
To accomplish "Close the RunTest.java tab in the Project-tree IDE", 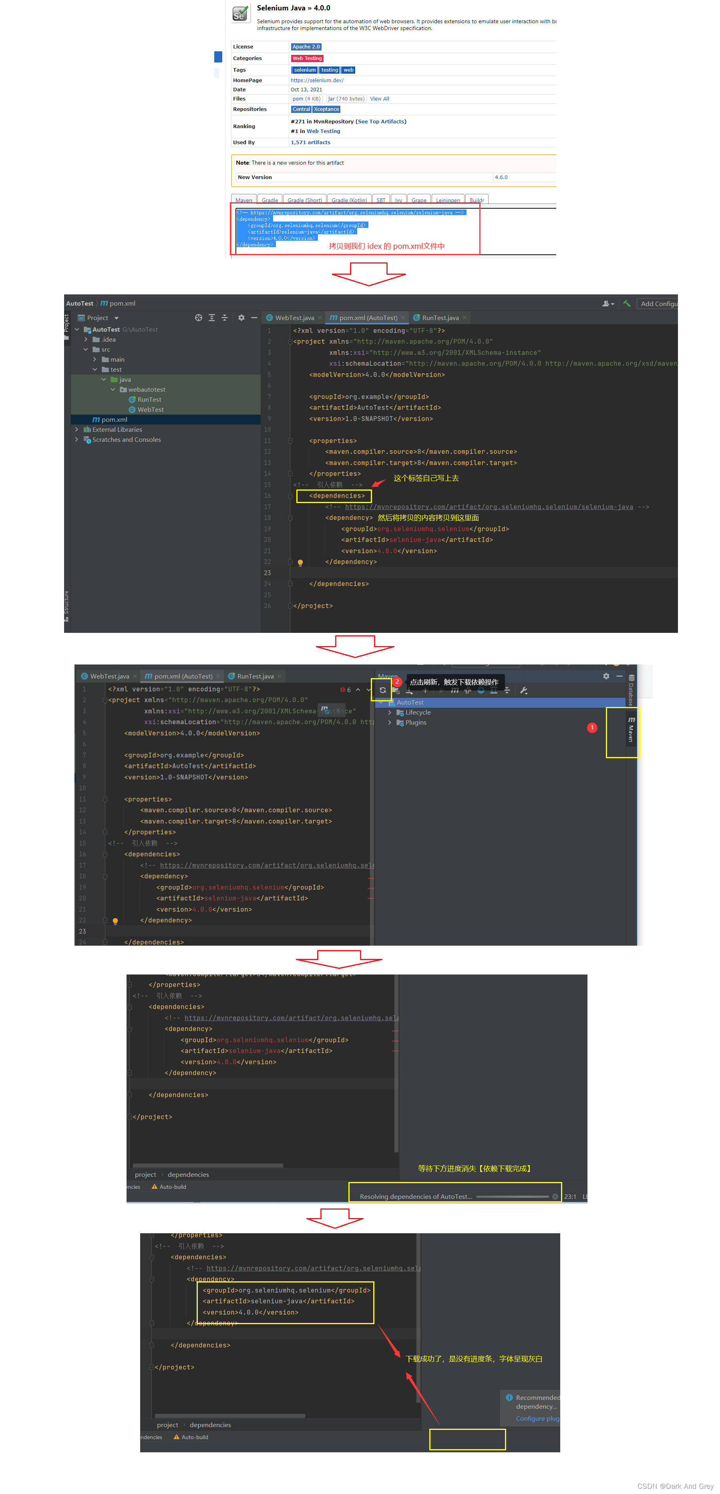I will (x=465, y=318).
